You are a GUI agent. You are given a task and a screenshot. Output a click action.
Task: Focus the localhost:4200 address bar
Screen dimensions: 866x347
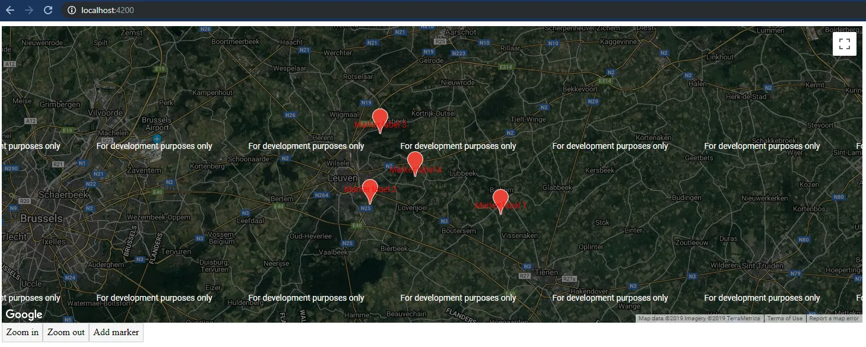[463, 10]
